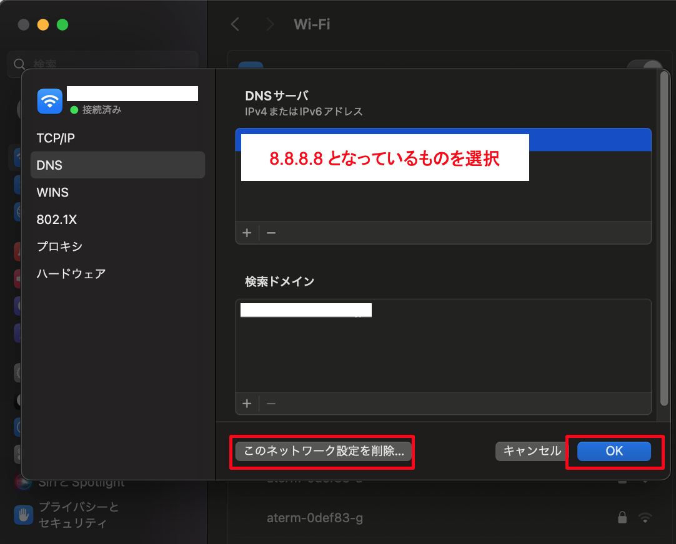Click the signal icon for aterm-0def83-g

(645, 517)
